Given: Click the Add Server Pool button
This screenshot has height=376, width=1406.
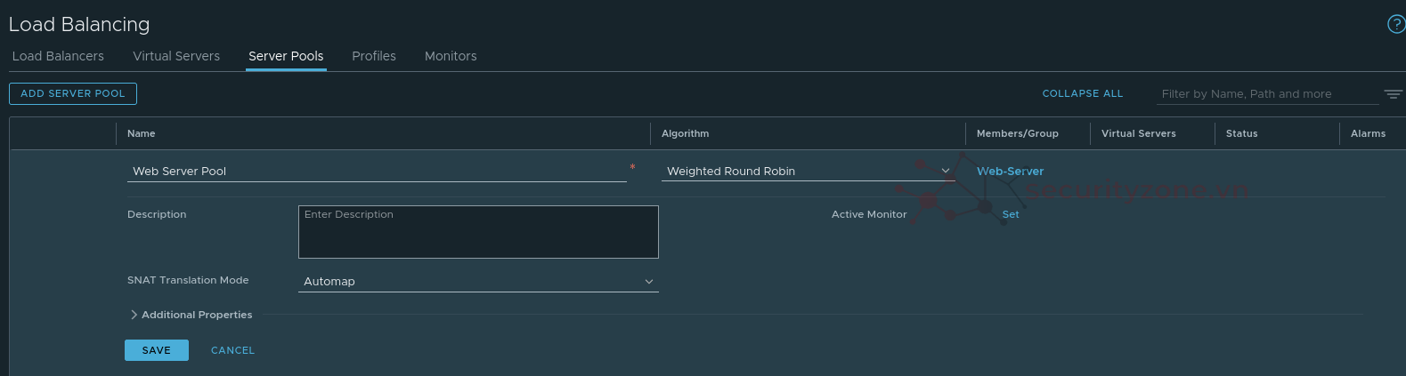Looking at the screenshot, I should click(73, 93).
